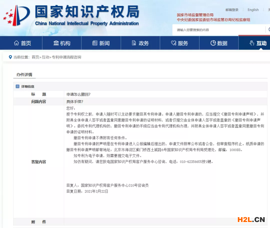Image resolution: width=270 pixels, height=228 pixels.
Task: Click the 专利申请流程咨询 breadcrumb link
Action: click(66, 57)
